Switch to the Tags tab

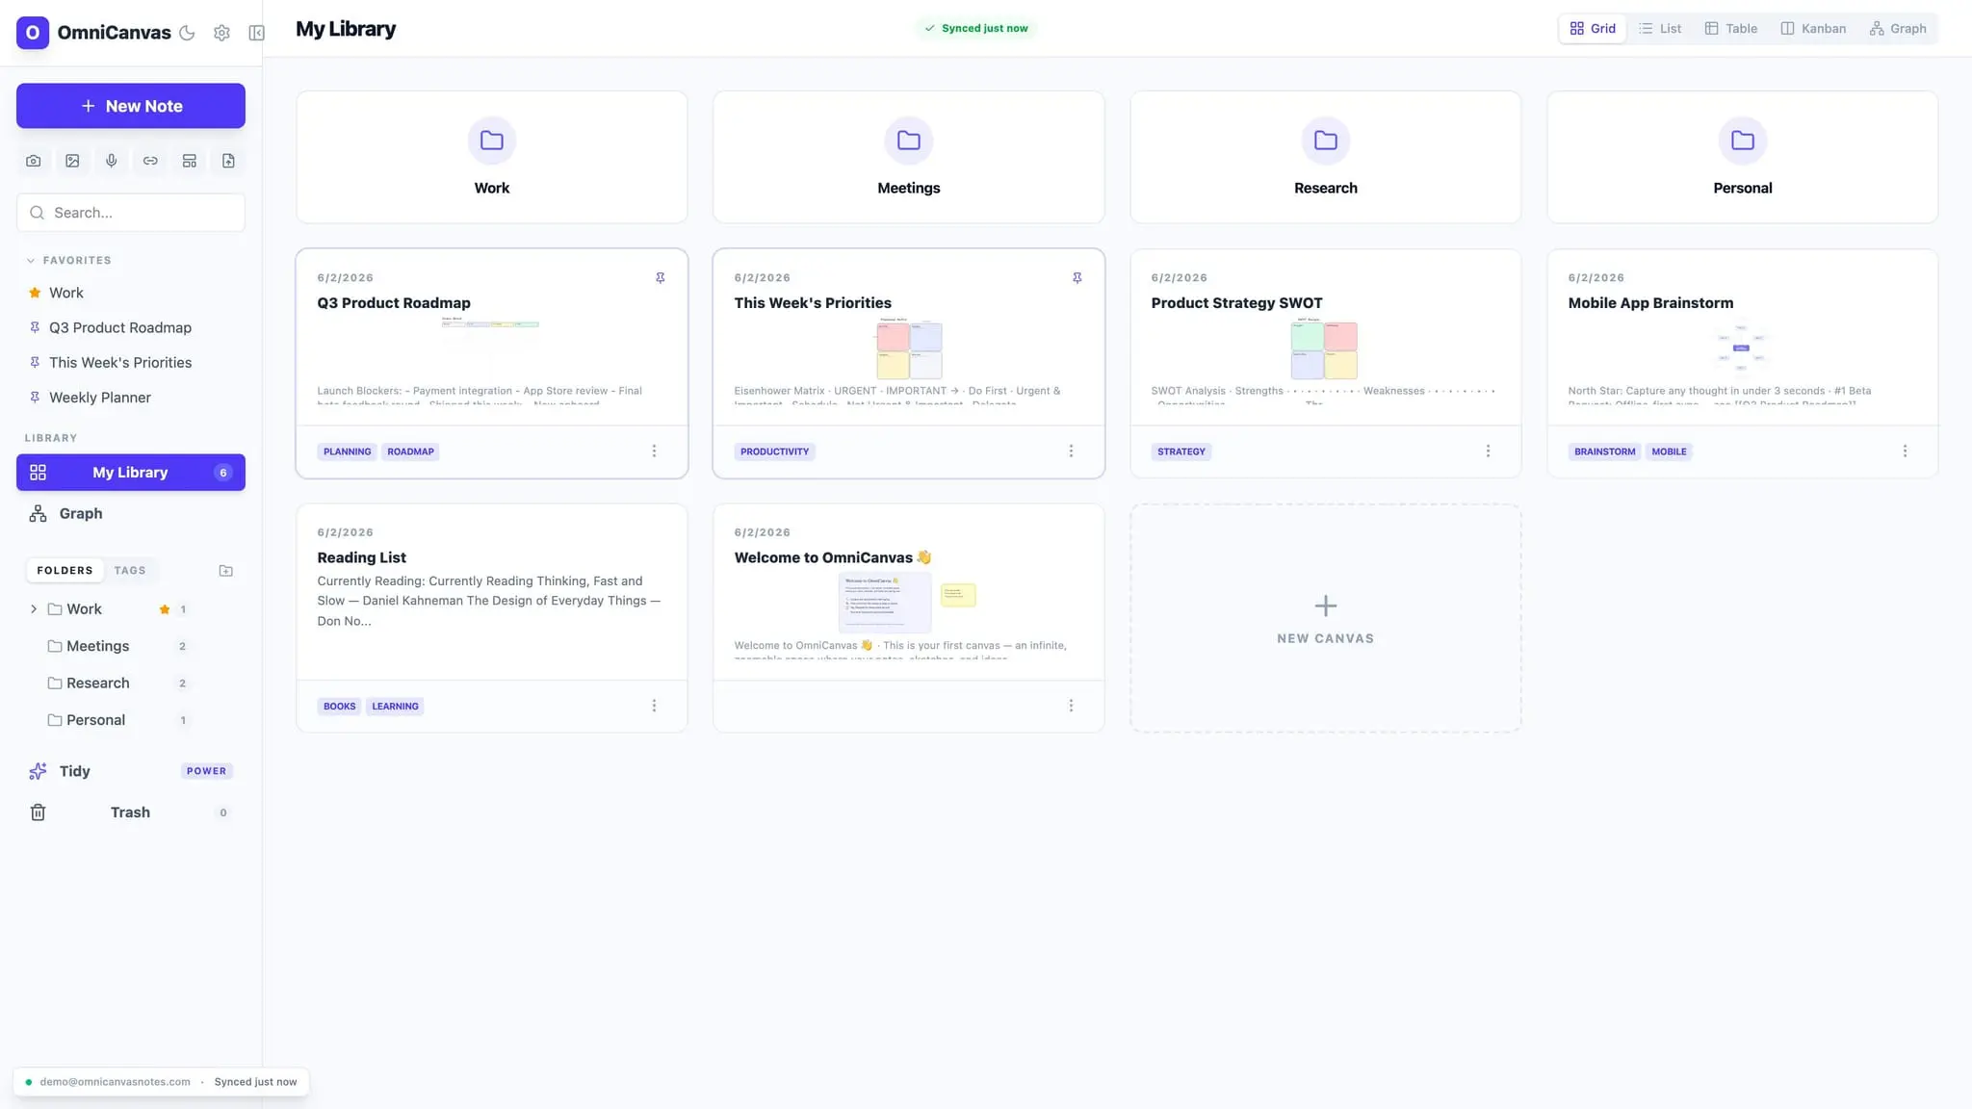pyautogui.click(x=130, y=571)
